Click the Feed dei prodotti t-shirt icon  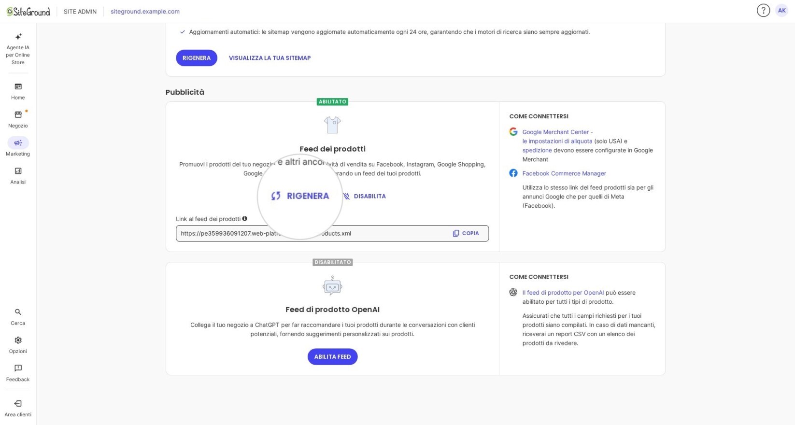point(332,125)
